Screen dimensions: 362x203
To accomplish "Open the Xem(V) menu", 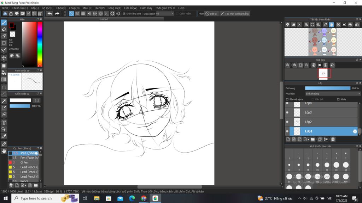I will (x=100, y=8).
